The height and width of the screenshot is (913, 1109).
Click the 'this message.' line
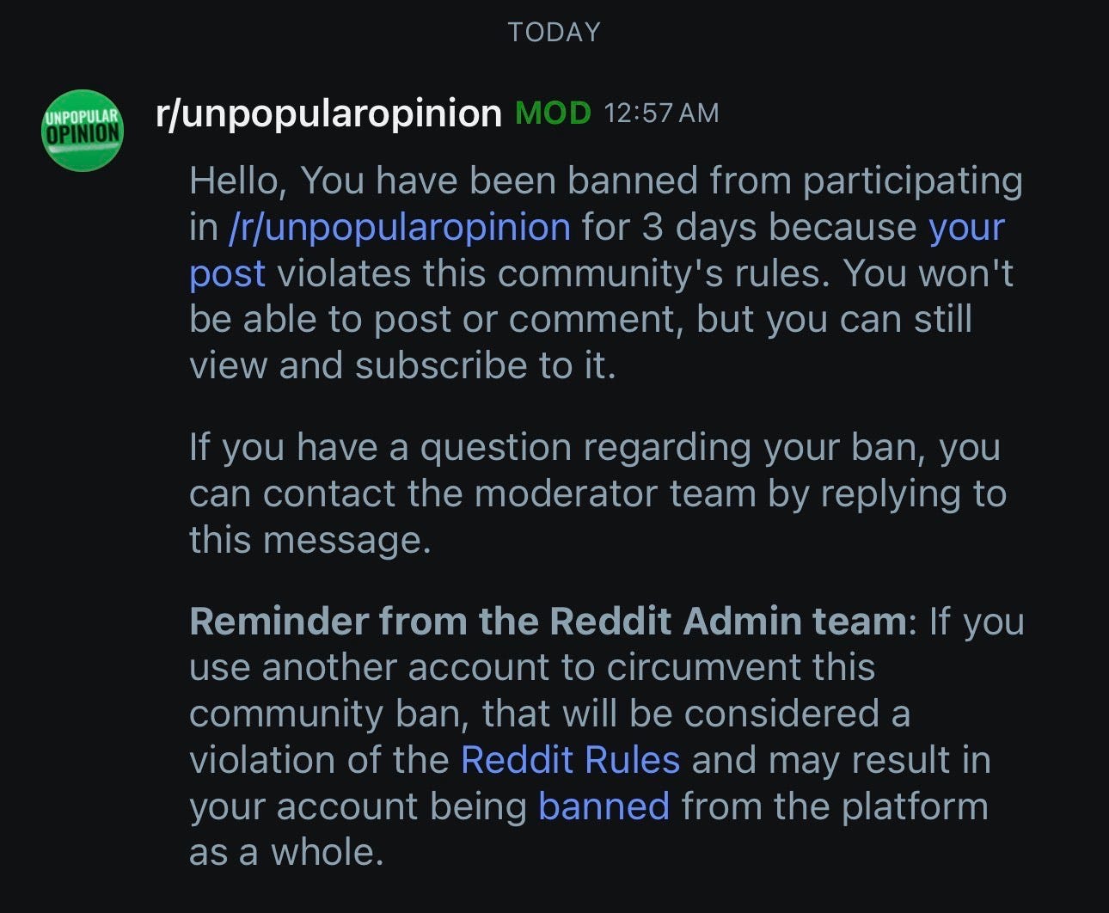pos(309,541)
